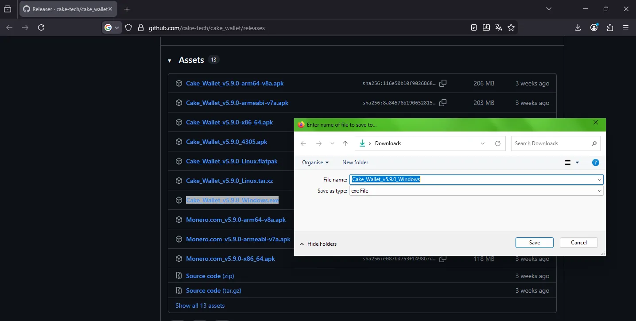The height and width of the screenshot is (321, 636).
Task: Download Cake_Wallet_v5.9.0_Linux.flatpak
Action: pos(232,161)
